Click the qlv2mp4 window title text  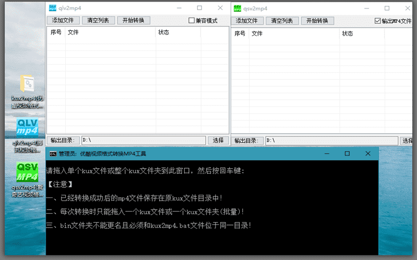(x=69, y=8)
